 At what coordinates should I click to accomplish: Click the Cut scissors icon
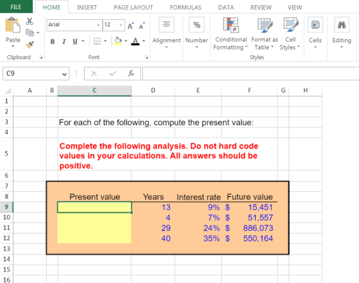point(29,21)
